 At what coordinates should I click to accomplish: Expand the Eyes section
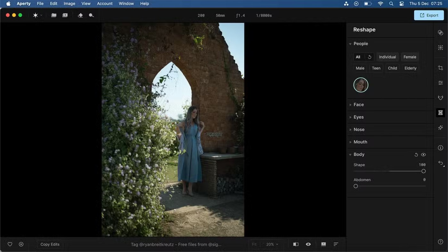[x=358, y=117]
